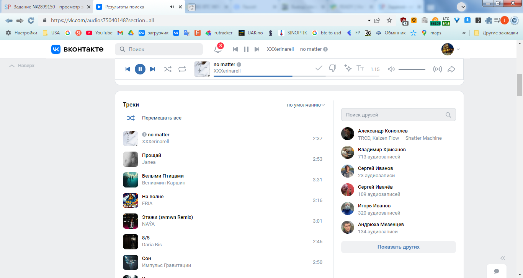Open the 'по умолчанию' sort dropdown
523x278 pixels.
pyautogui.click(x=306, y=105)
